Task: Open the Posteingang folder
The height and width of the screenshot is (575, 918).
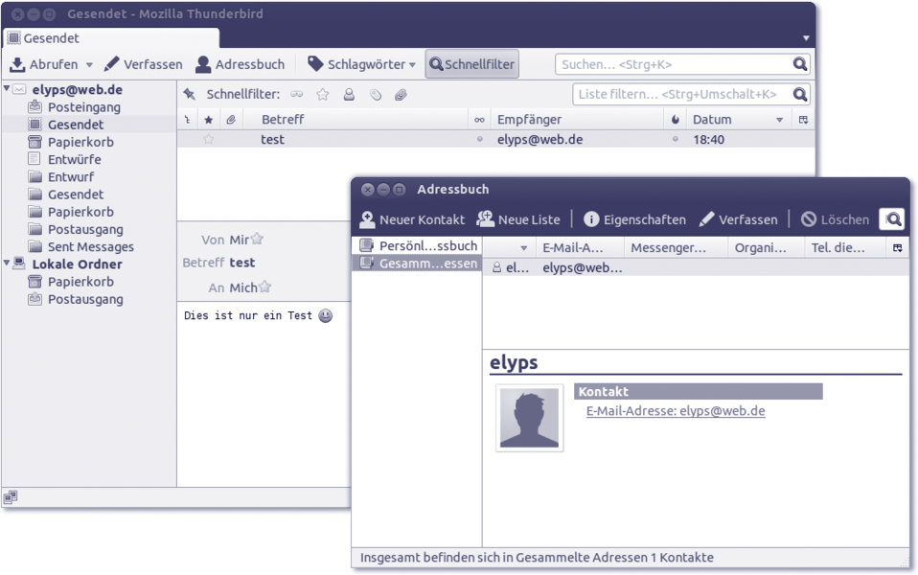Action: pos(83,107)
